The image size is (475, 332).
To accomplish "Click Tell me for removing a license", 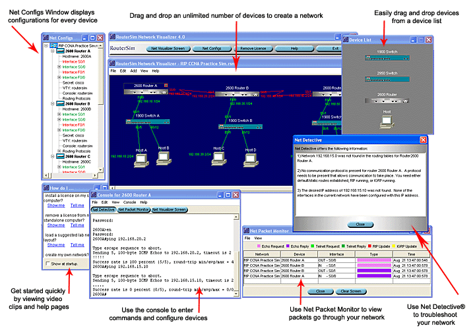I will coord(77,225).
